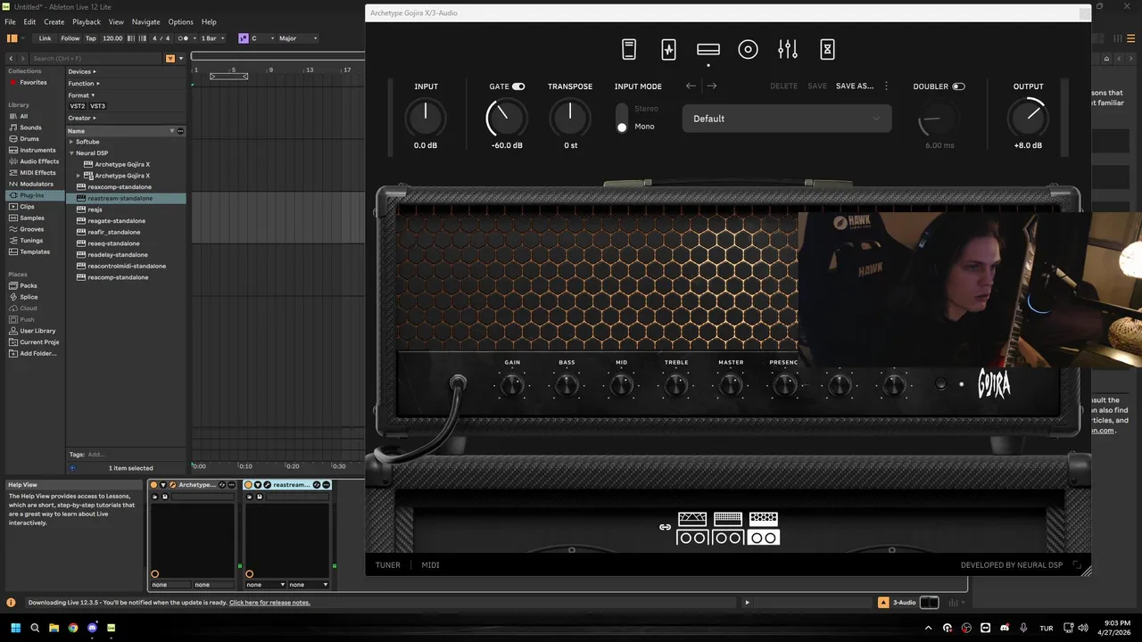Open the Options menu

pos(180,22)
